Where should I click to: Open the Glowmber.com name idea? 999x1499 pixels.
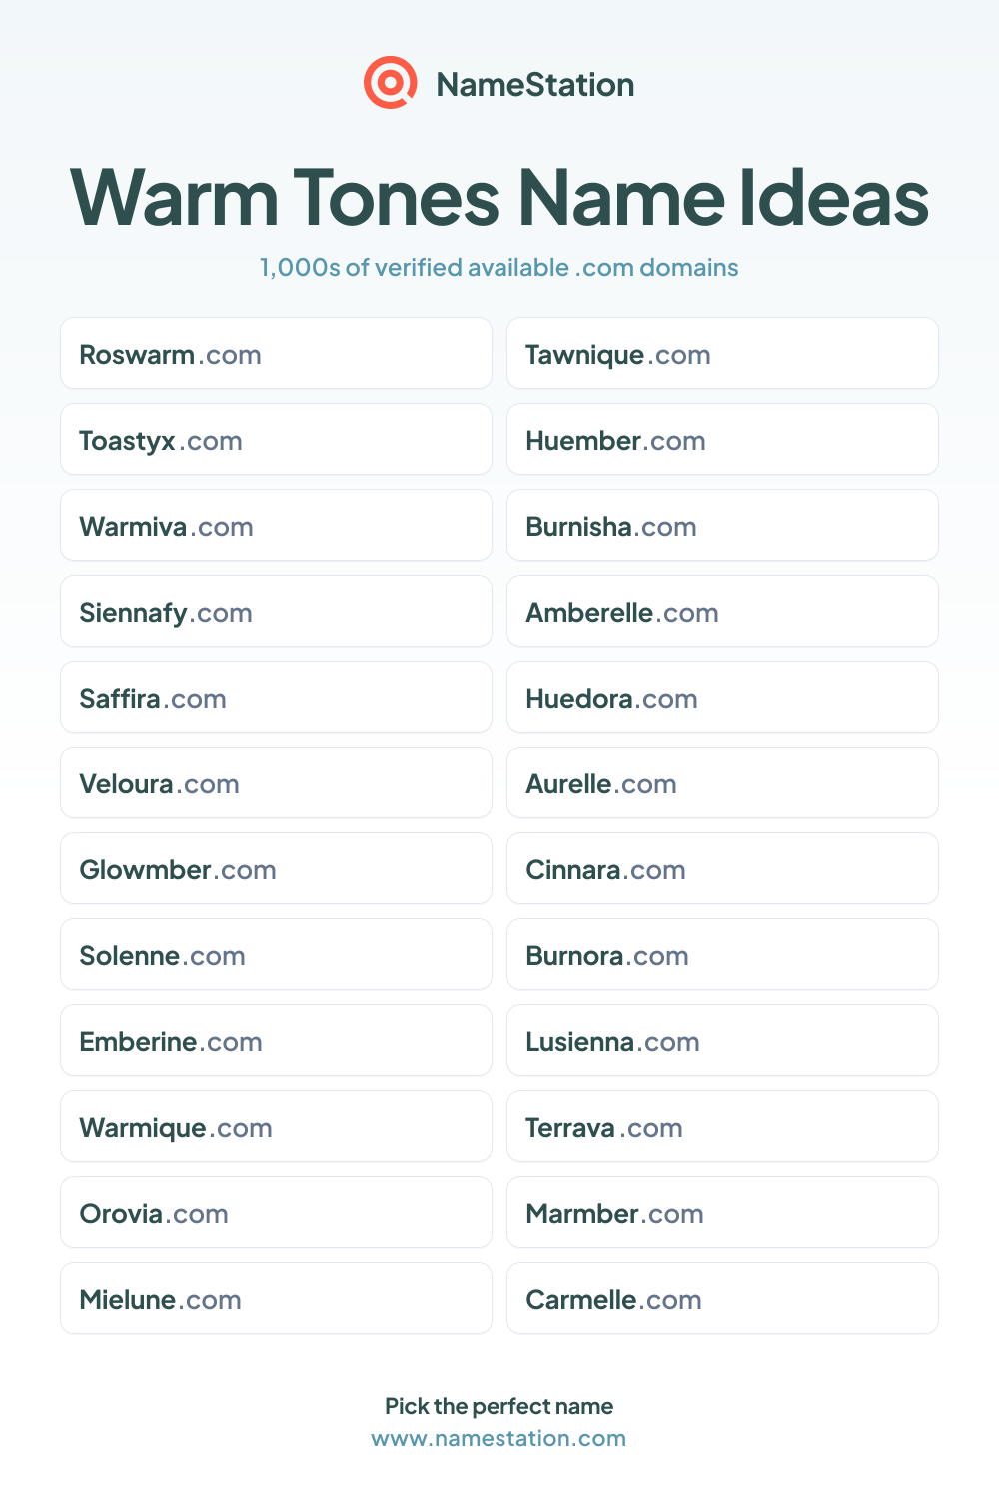276,868
